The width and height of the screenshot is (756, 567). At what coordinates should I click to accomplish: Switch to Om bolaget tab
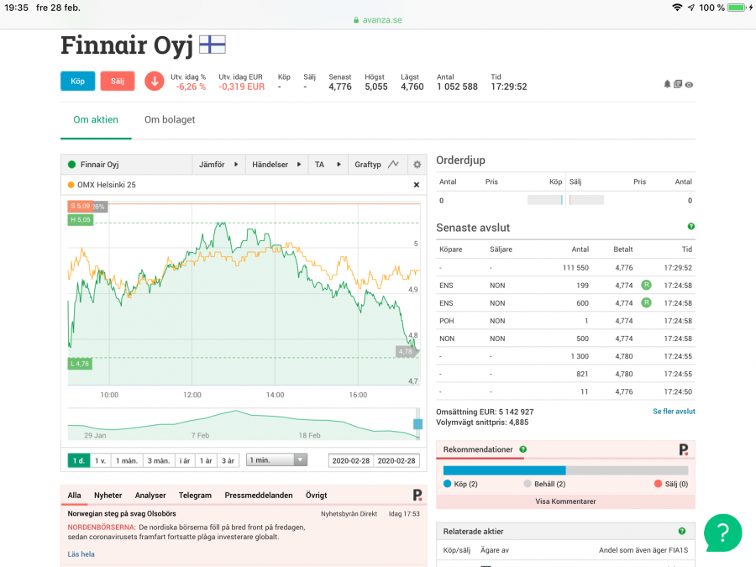click(x=170, y=120)
